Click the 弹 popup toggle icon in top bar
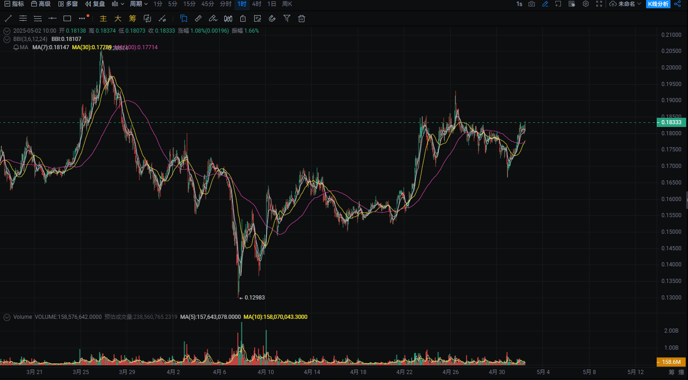This screenshot has height=380, width=688. [x=572, y=4]
